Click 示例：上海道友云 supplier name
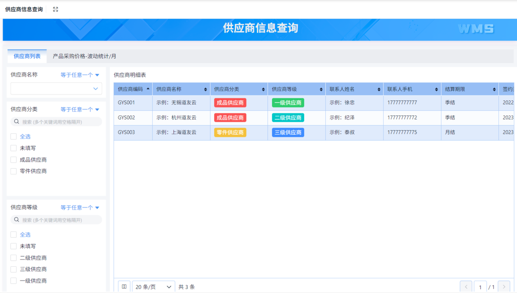517x293 pixels. [x=176, y=133]
